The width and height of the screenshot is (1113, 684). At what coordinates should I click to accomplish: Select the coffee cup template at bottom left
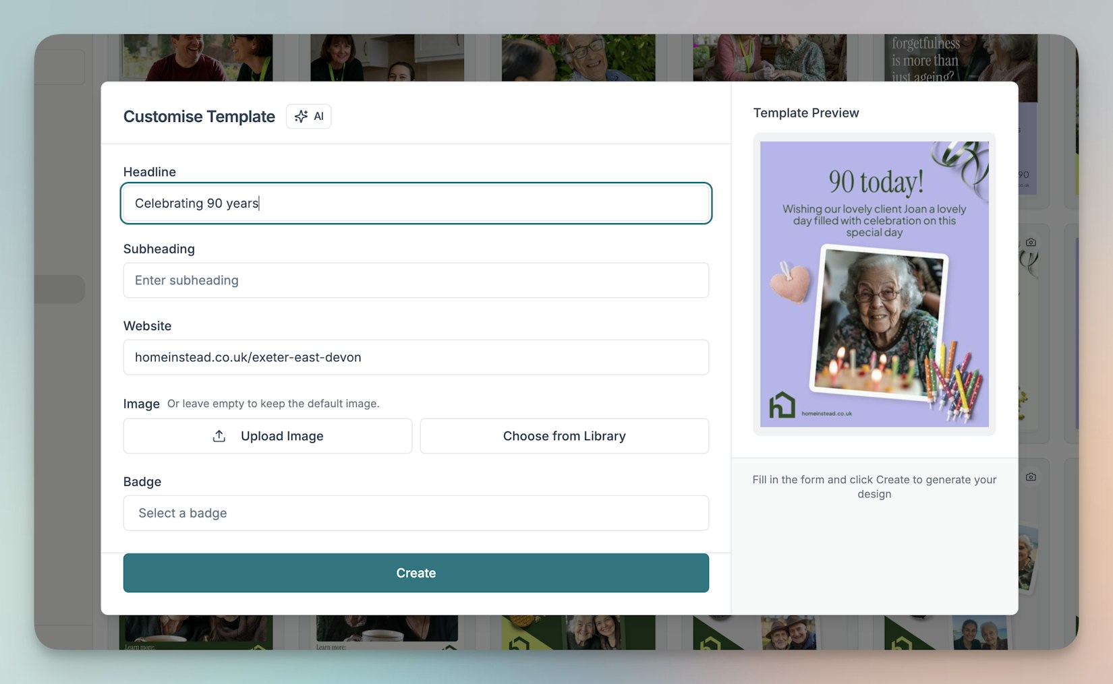(x=196, y=632)
